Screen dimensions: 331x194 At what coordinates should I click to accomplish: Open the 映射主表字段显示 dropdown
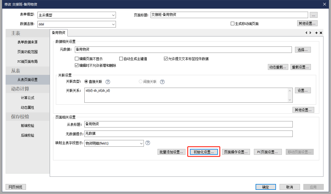pyautogui.click(x=141, y=143)
